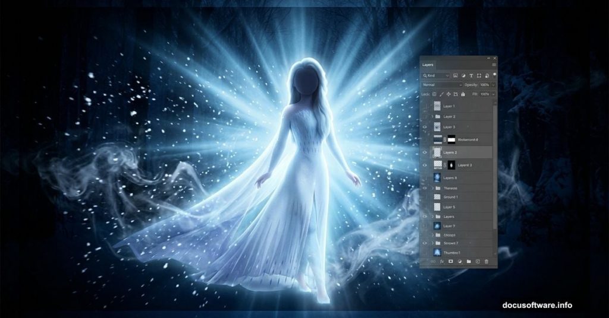Viewport: 609px width, 318px height.
Task: Hide Layer 3 via eye icon
Action: coord(425,127)
